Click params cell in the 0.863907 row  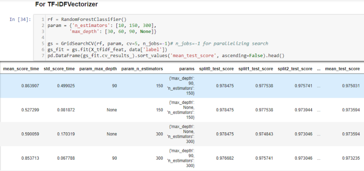(181, 86)
